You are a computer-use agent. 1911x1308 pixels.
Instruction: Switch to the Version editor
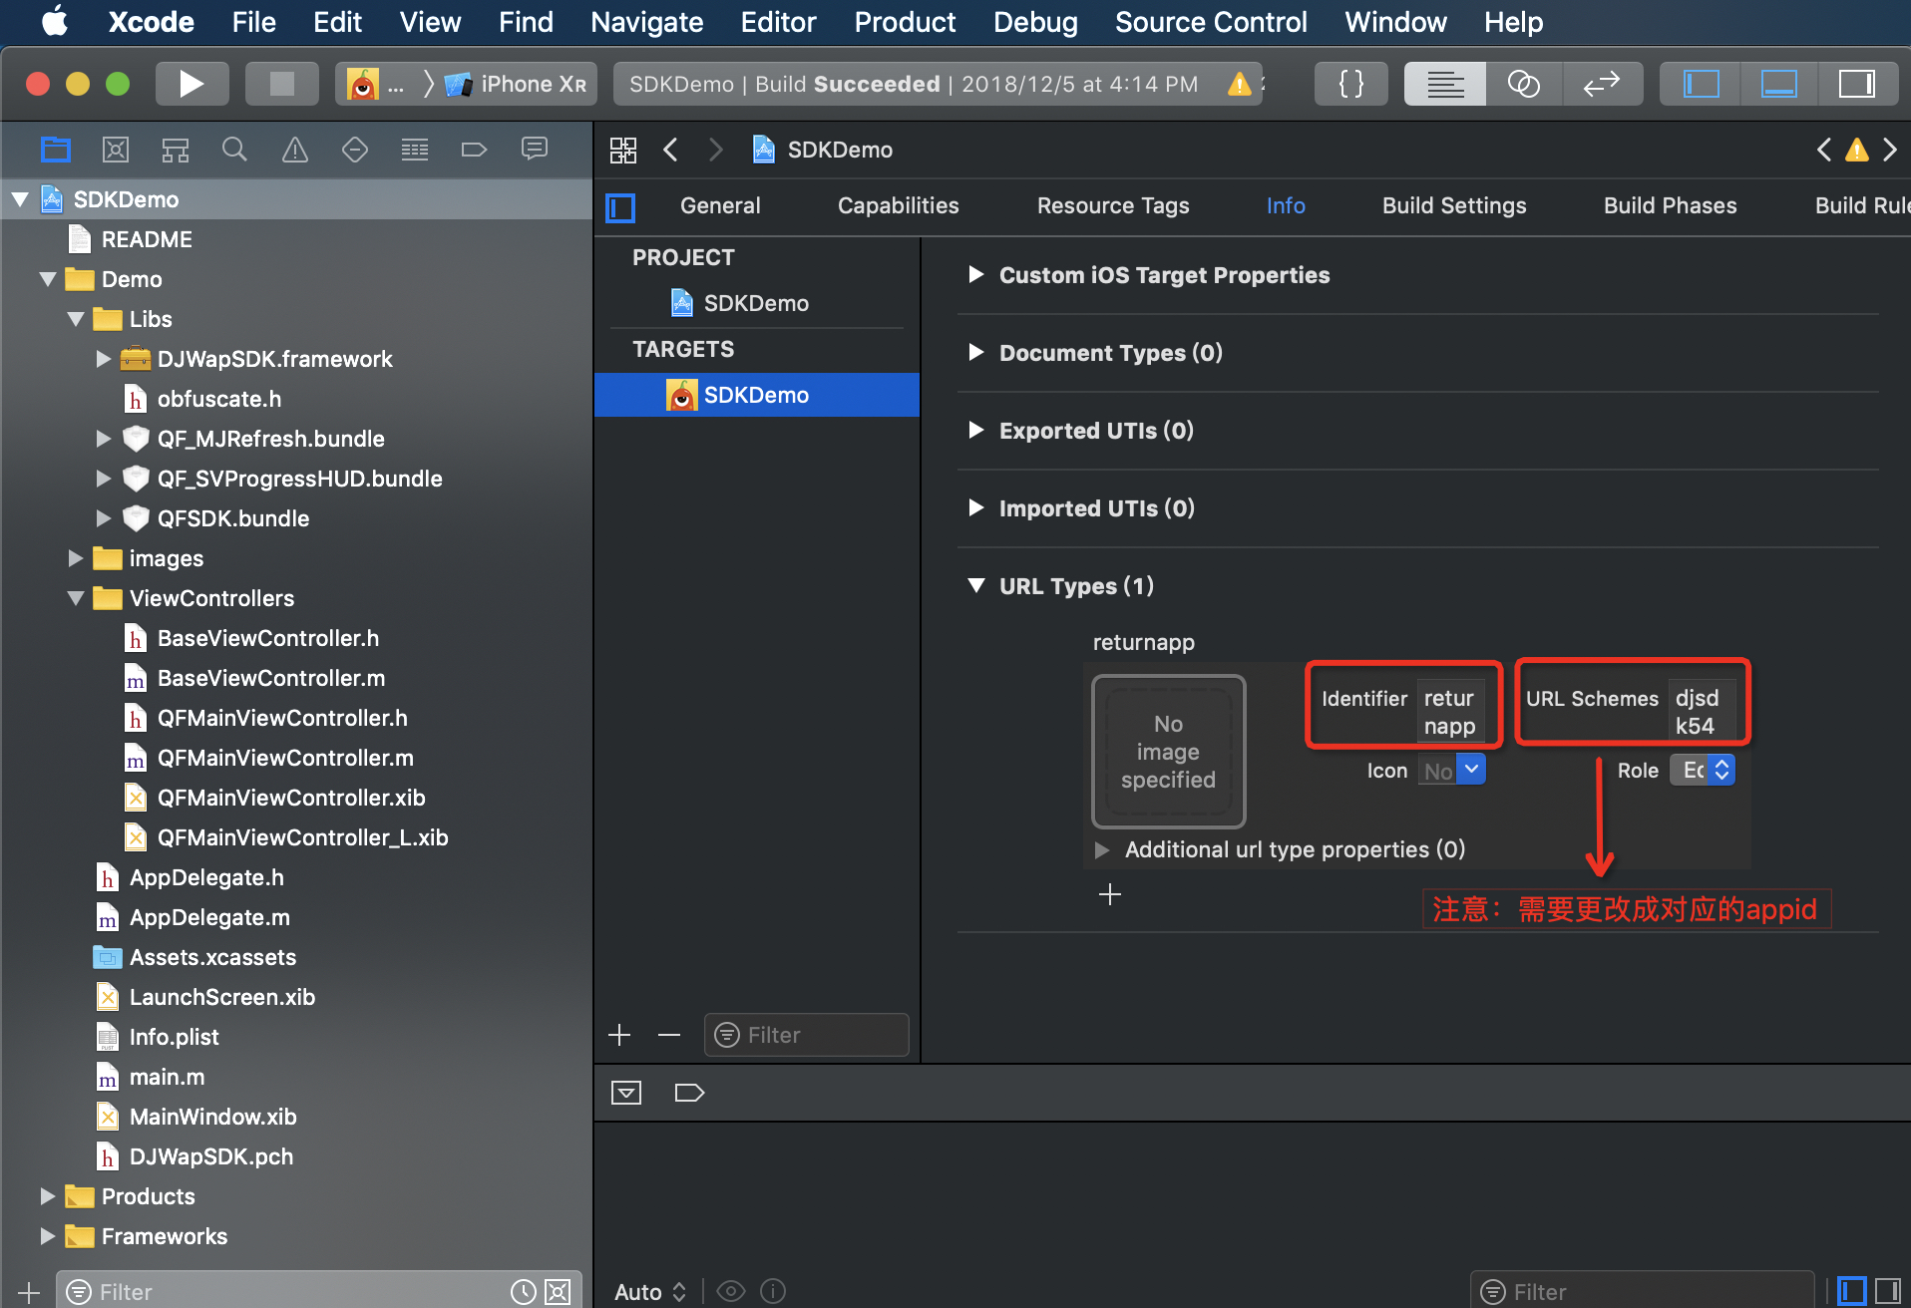tap(1602, 84)
